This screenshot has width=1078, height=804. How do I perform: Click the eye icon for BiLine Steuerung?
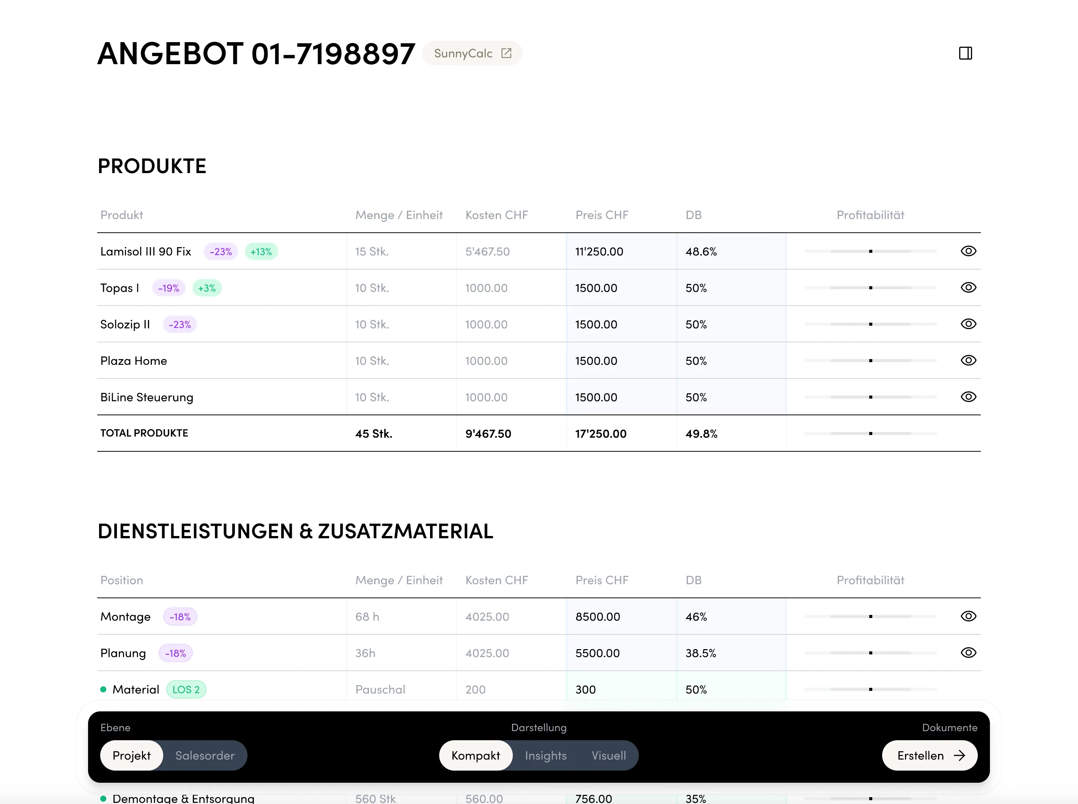(969, 397)
